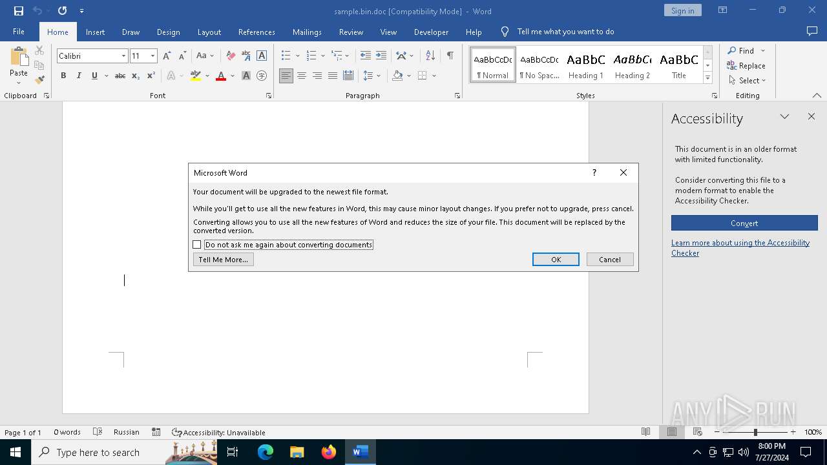Apply superscript formatting

151,76
